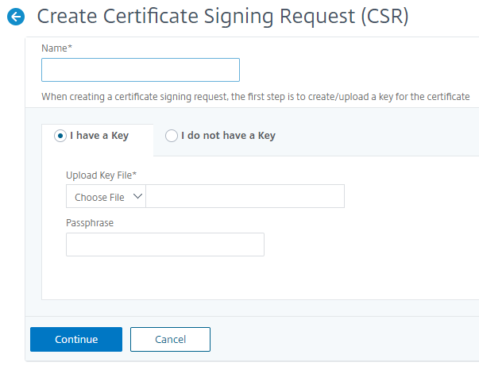The width and height of the screenshot is (479, 366).
Task: Click the Name input field
Action: point(141,70)
